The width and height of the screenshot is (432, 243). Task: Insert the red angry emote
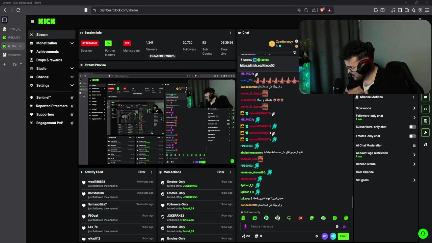pyautogui.click(x=300, y=218)
